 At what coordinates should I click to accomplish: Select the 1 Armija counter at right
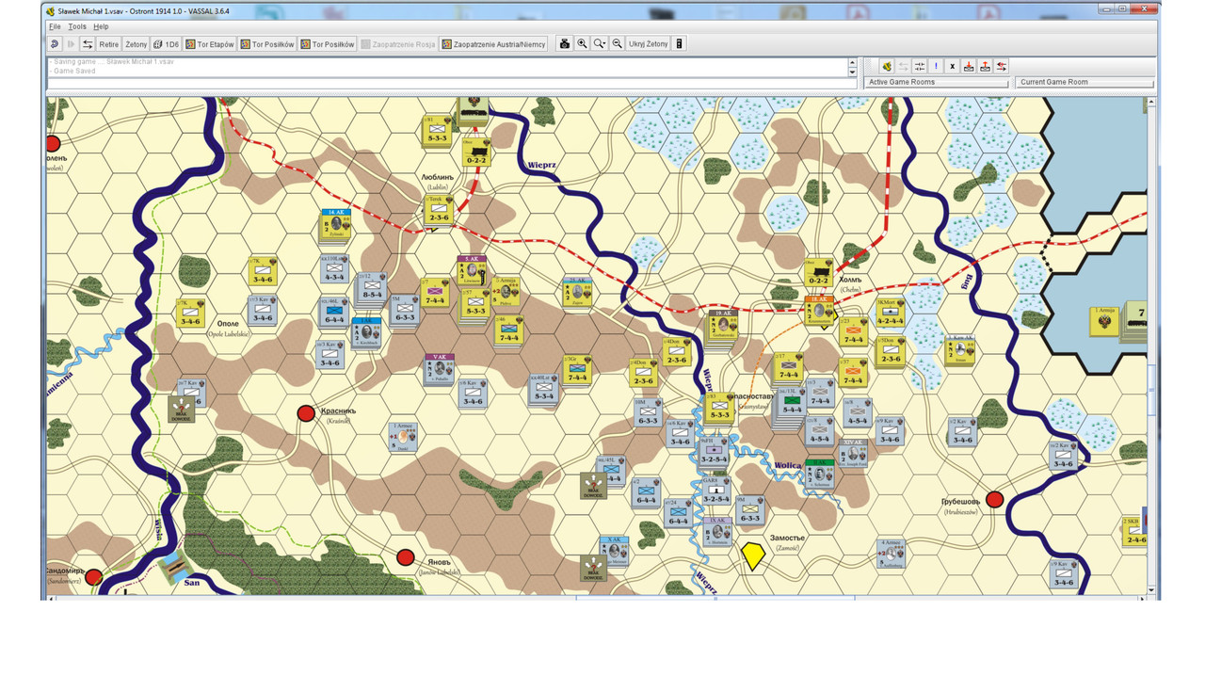coord(1102,321)
